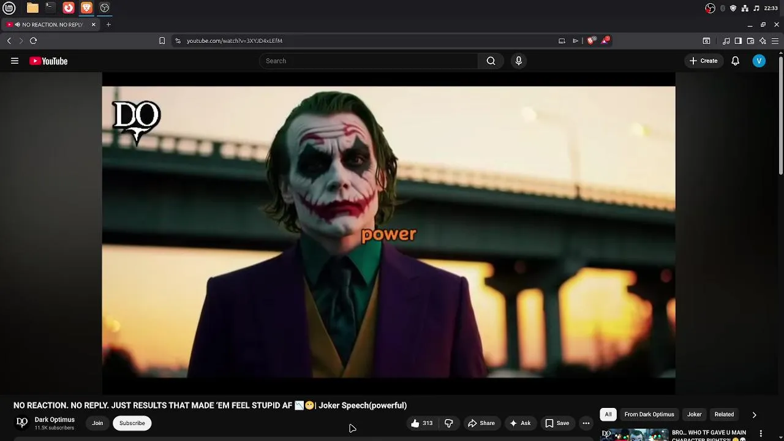784x441 pixels.
Task: Open more actions three-dot menu
Action: pos(586,423)
